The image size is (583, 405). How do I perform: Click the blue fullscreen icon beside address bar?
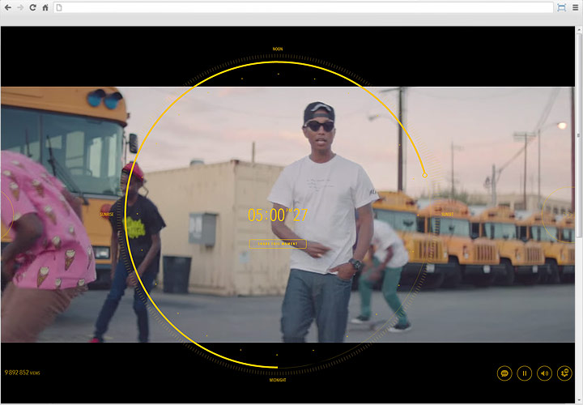click(561, 7)
